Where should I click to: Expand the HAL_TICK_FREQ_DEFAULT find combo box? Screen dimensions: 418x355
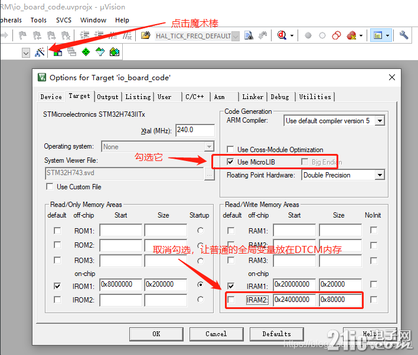coord(236,36)
